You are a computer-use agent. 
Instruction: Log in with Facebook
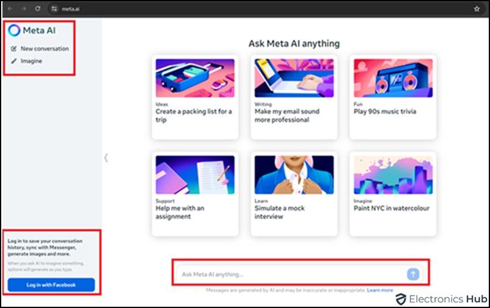click(x=51, y=285)
